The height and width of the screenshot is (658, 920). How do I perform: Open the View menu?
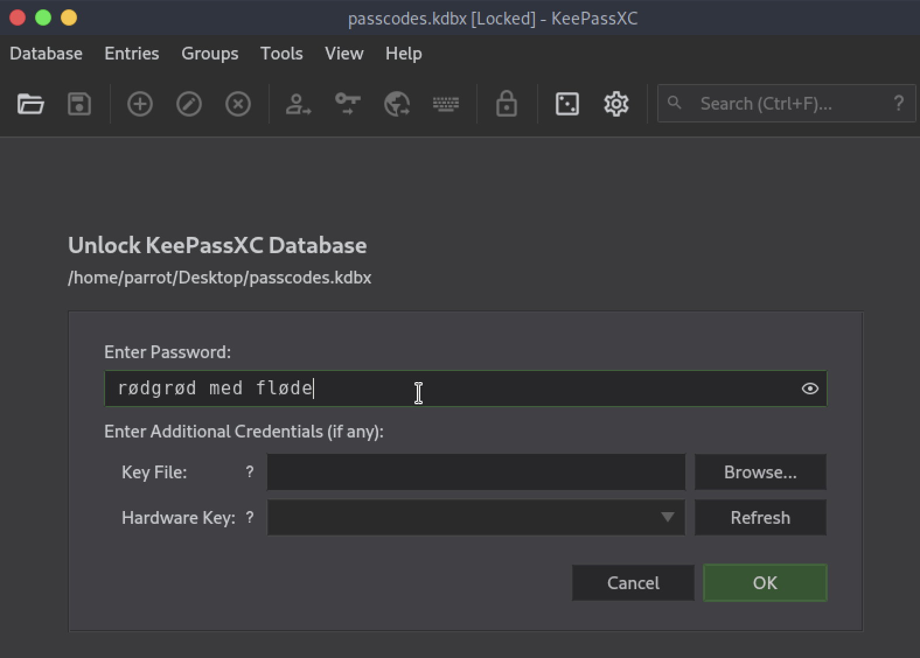point(344,54)
